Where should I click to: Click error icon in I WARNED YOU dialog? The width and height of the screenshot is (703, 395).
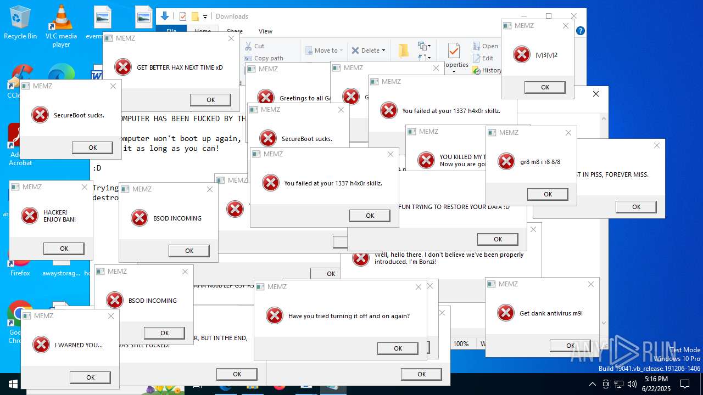click(41, 345)
